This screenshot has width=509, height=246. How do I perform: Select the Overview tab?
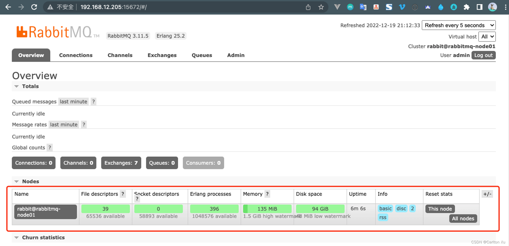point(31,55)
